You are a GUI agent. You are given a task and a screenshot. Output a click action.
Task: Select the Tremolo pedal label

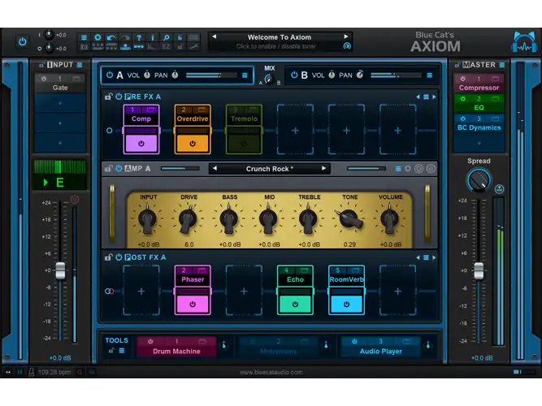click(244, 119)
